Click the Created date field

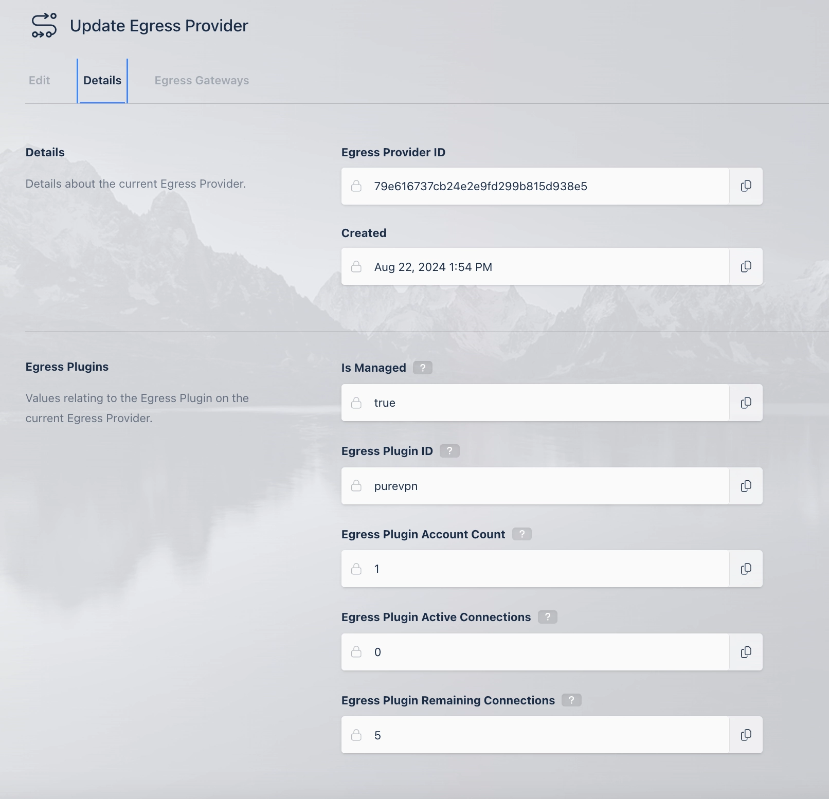point(535,266)
